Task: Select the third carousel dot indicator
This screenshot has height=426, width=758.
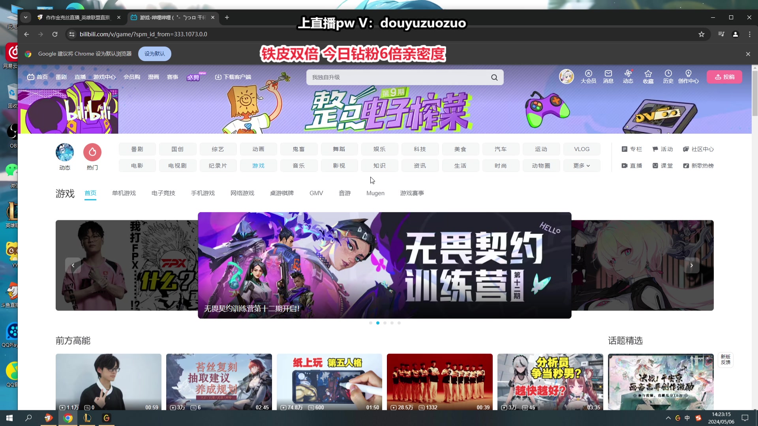Action: (x=385, y=323)
